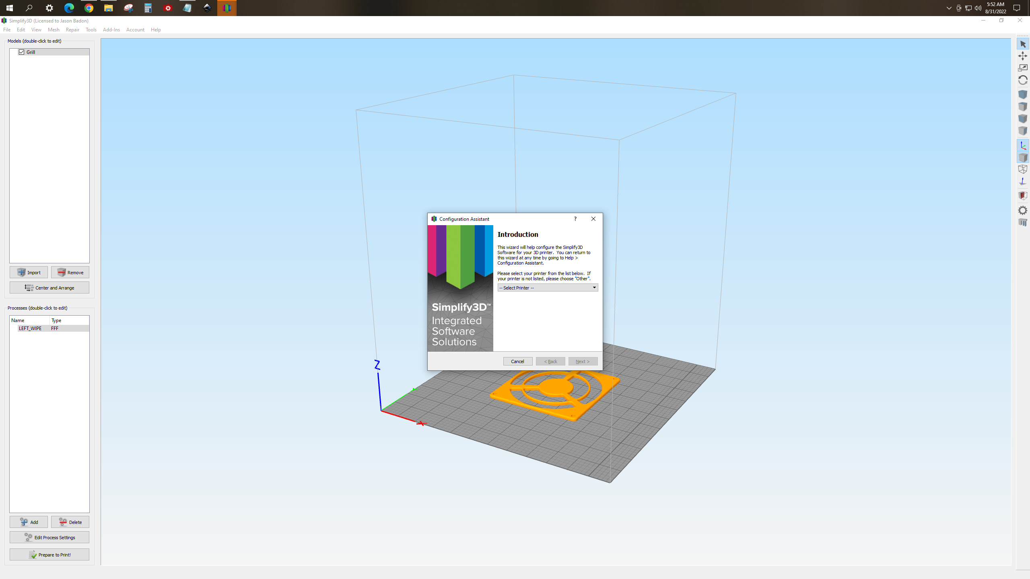Open Calculator from the taskbar
Viewport: 1030px width, 579px height.
[x=148, y=8]
